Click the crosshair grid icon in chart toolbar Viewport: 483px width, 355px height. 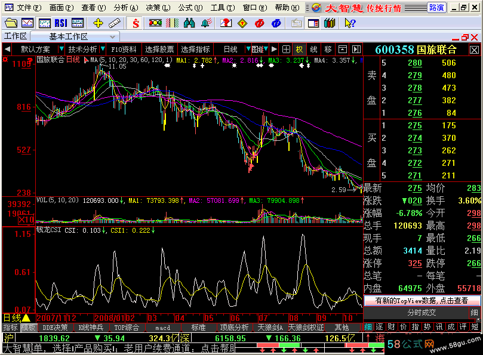pyautogui.click(x=286, y=50)
